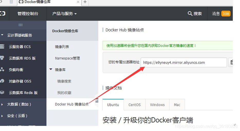Click the panel collapse handle icon
Viewport: 240px width, 131px height.
click(97, 100)
